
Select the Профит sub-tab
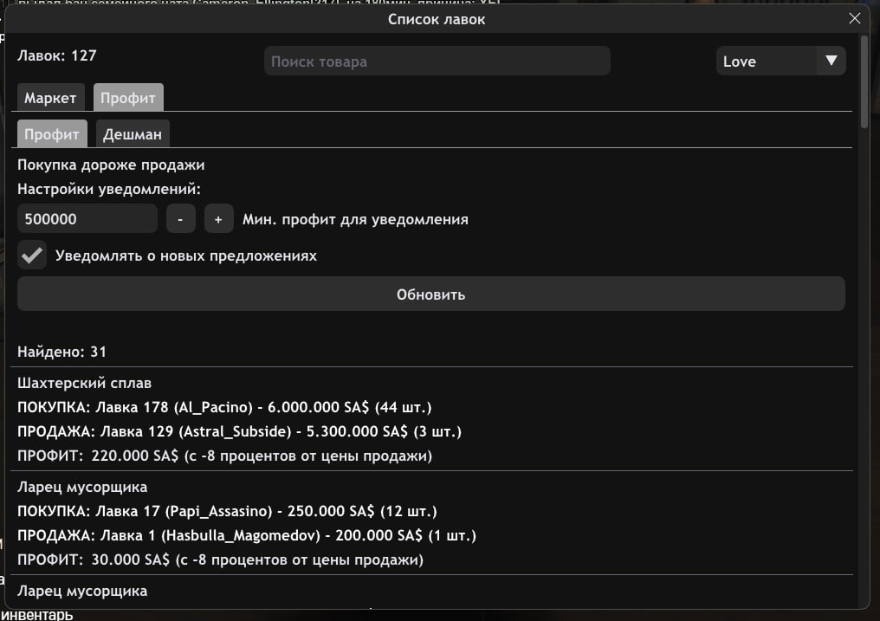tap(52, 134)
